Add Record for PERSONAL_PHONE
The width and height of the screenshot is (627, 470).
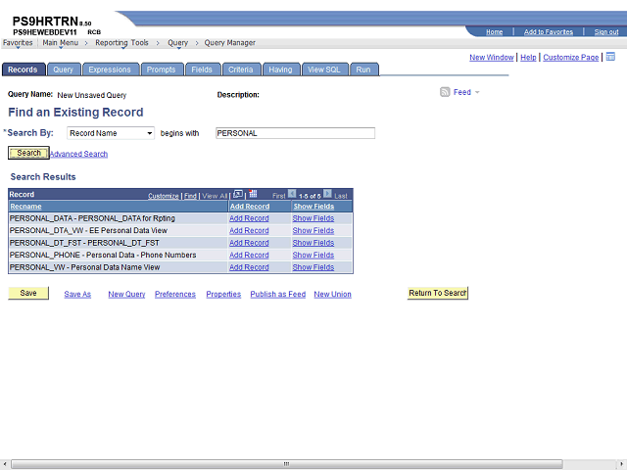249,255
